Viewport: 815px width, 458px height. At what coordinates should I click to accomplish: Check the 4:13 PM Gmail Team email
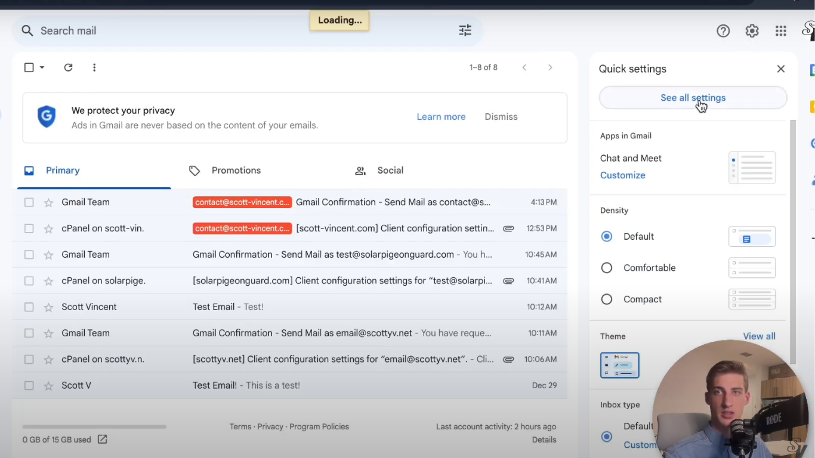tap(29, 202)
